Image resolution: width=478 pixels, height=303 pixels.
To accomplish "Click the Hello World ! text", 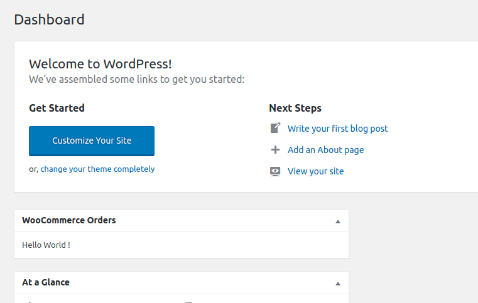I will pos(46,245).
